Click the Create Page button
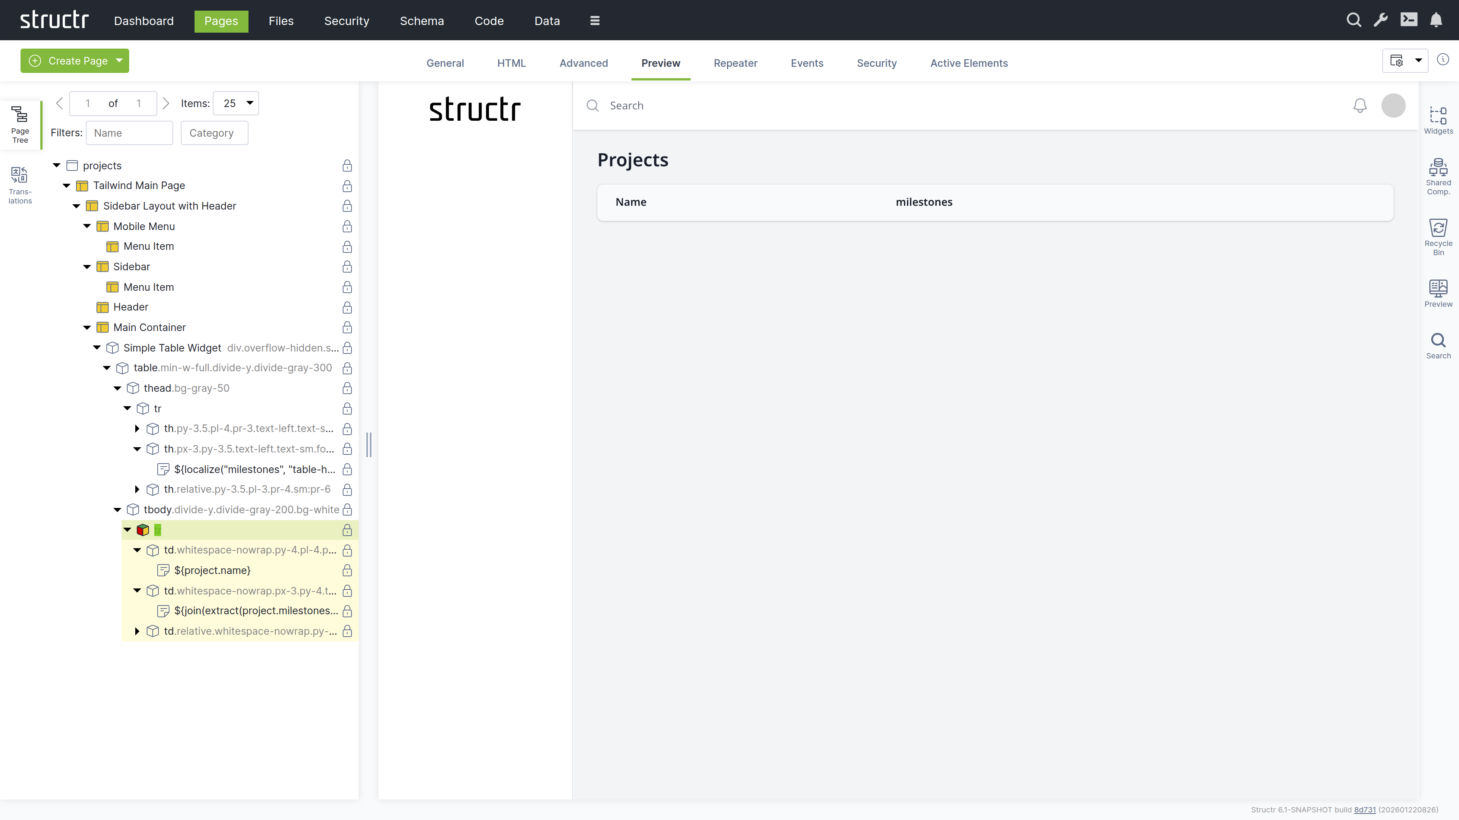Image resolution: width=1459 pixels, height=820 pixels. (x=68, y=61)
